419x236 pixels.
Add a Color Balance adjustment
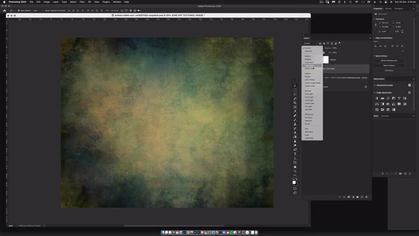click(377, 104)
